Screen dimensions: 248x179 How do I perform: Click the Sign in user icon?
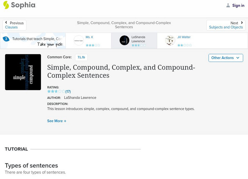pos(228,5)
